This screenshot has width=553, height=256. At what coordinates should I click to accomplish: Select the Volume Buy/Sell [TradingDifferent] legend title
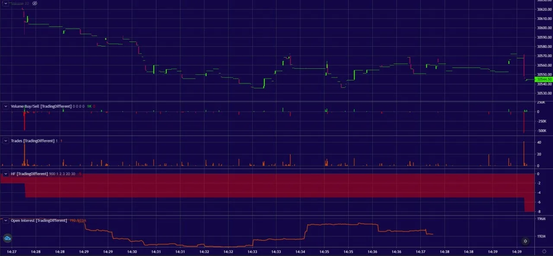point(41,106)
